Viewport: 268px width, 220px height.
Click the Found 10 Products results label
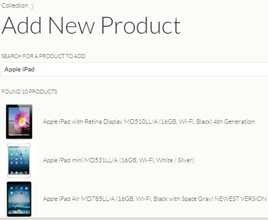29,91
